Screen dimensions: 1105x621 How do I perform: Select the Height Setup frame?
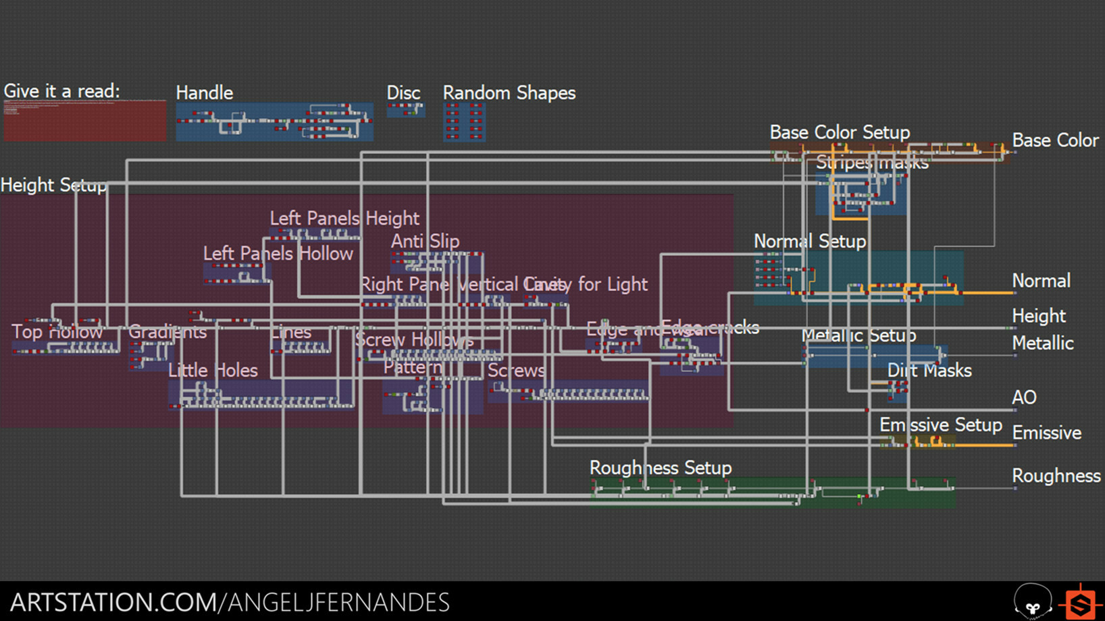[x=54, y=186]
